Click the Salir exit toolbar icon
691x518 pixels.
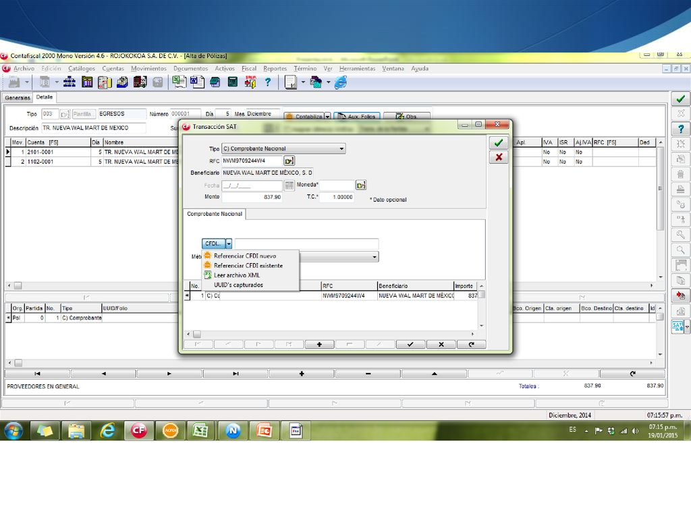(x=250, y=82)
